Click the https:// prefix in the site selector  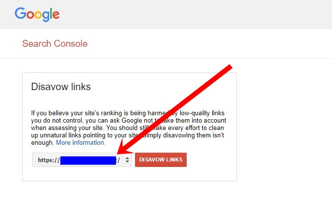49,160
